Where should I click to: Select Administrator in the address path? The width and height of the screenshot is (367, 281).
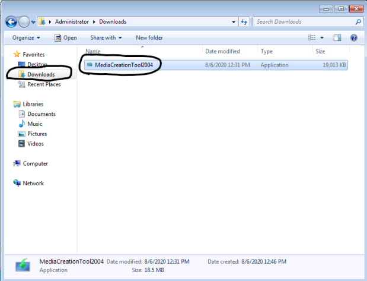72,22
